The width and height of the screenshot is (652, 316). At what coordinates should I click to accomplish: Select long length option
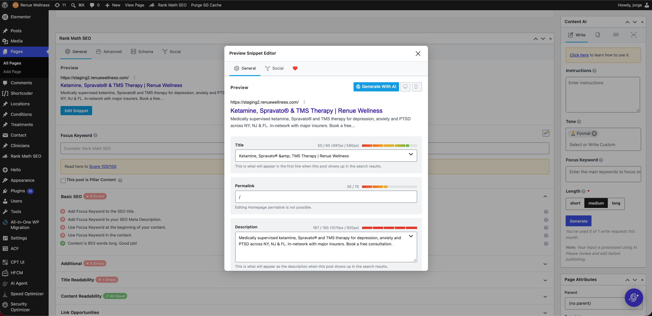pos(616,203)
